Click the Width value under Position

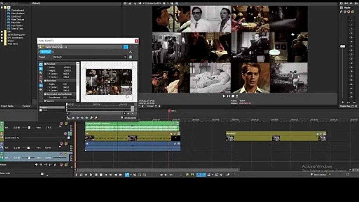tap(67, 67)
